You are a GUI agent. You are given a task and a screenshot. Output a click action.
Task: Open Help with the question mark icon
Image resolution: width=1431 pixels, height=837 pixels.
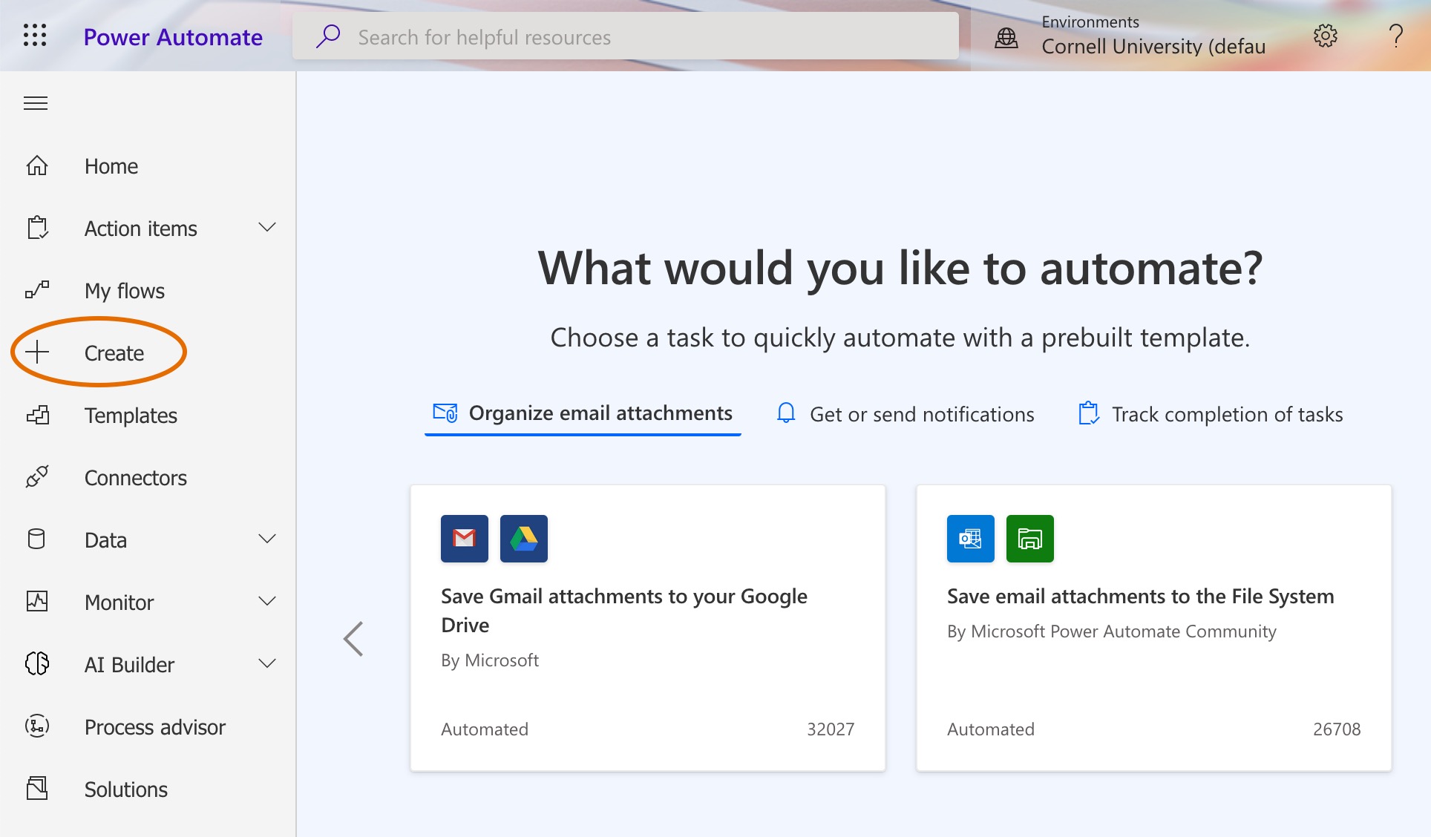coord(1396,36)
